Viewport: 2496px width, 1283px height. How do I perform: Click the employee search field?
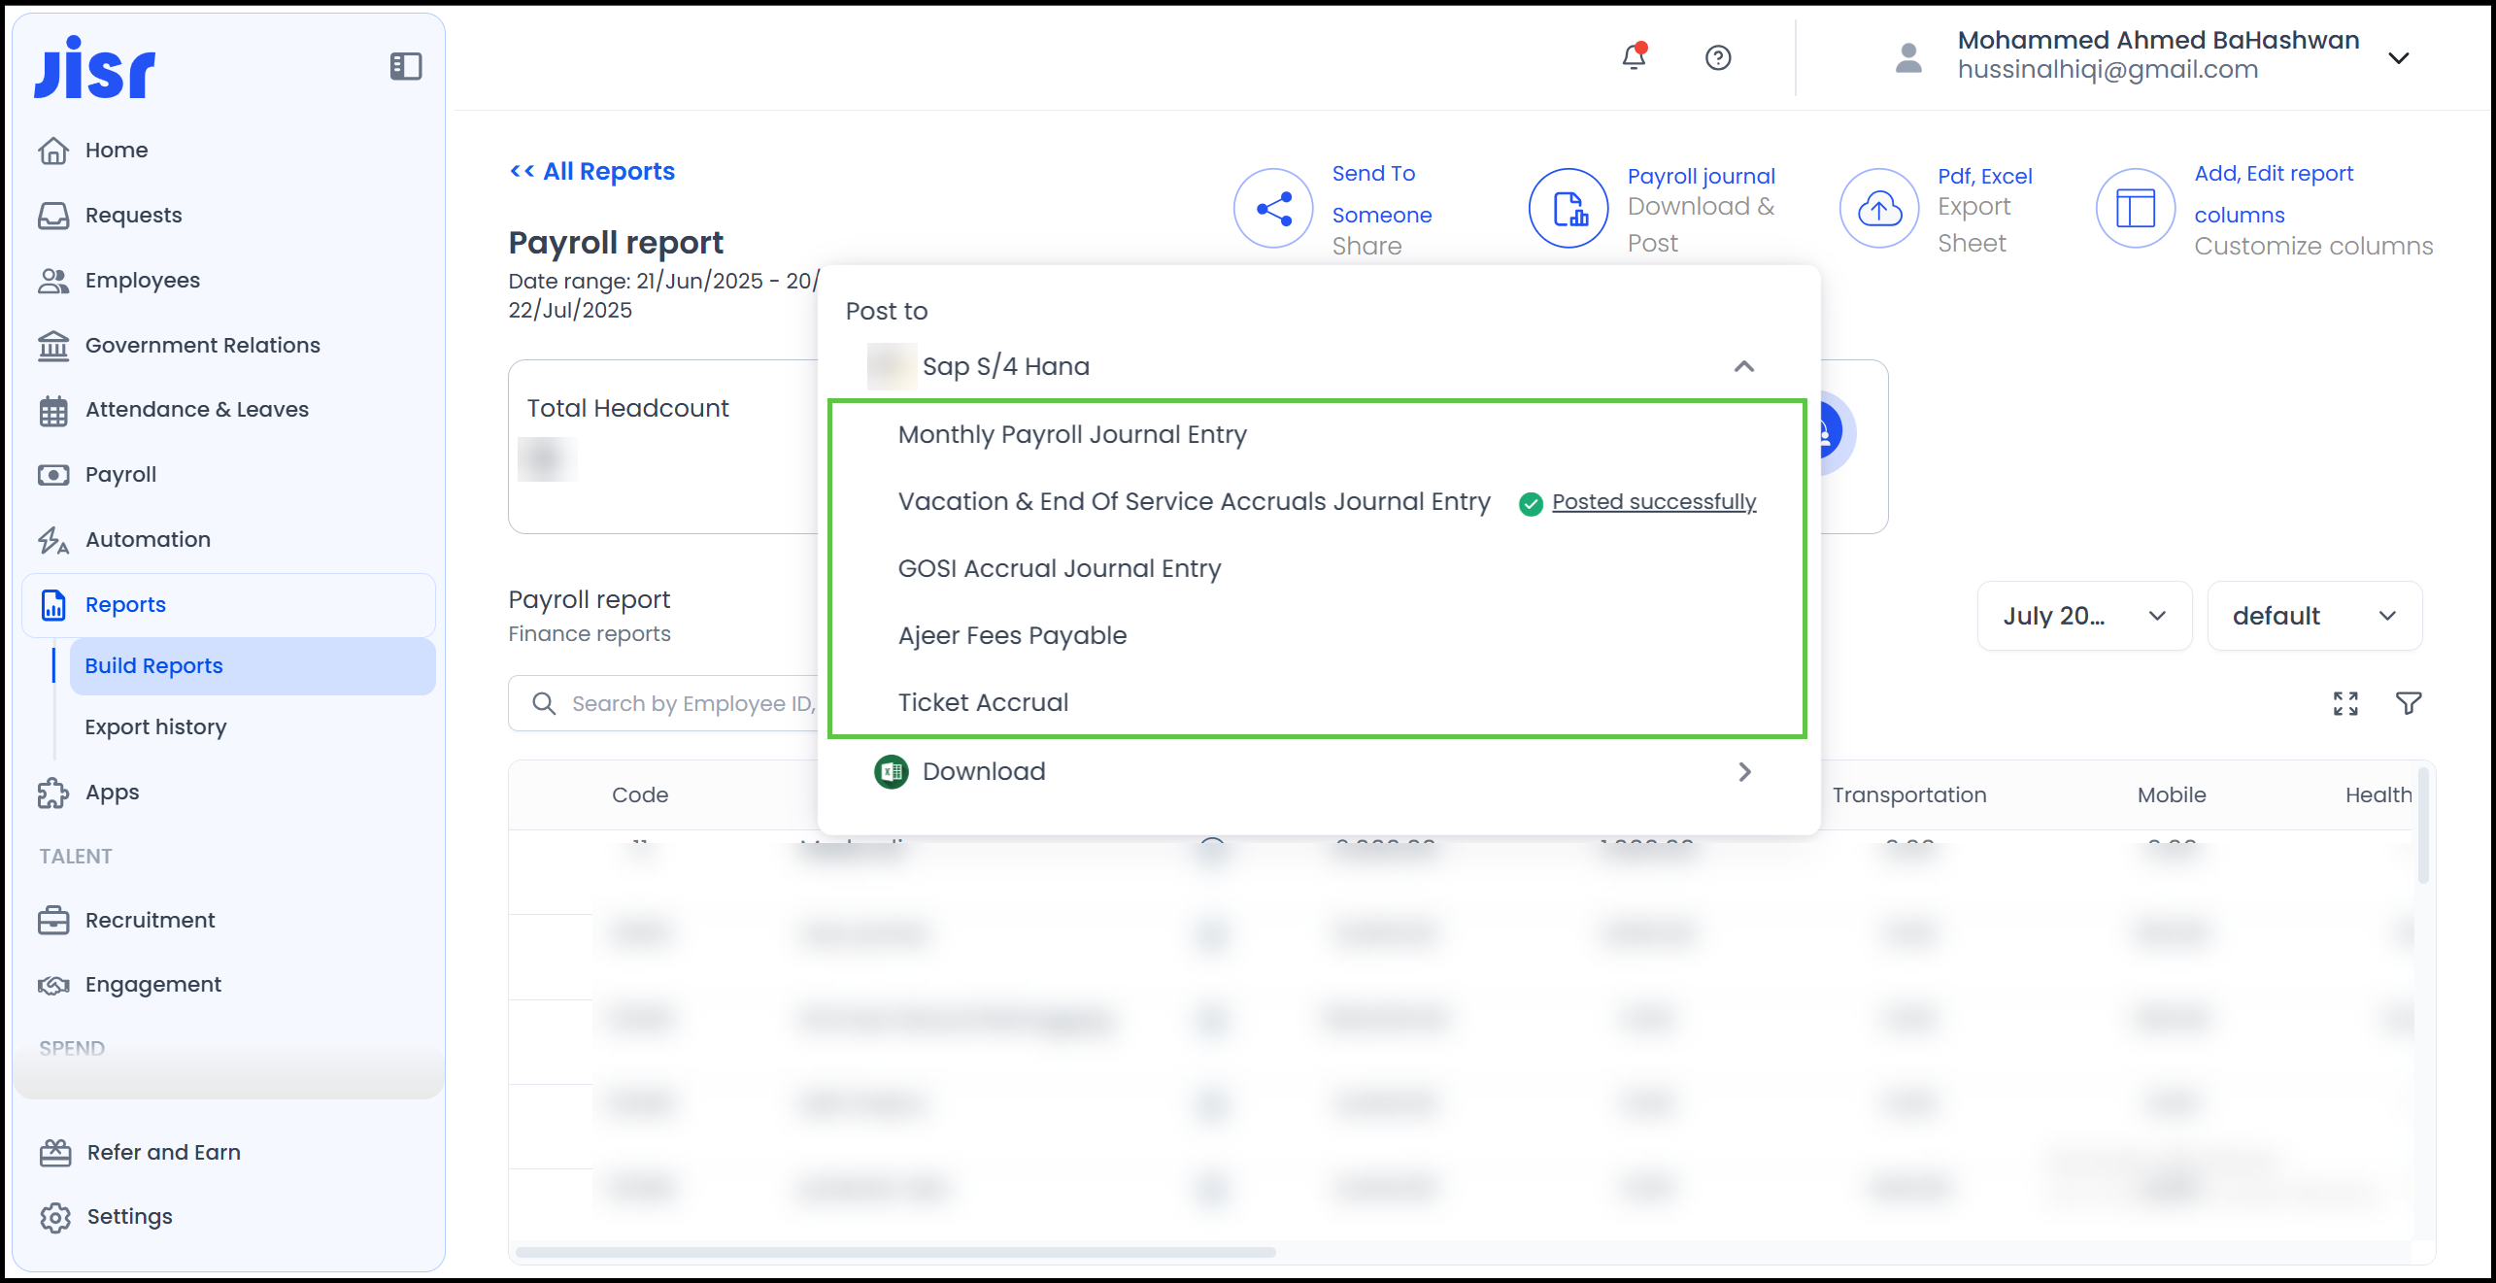(x=680, y=703)
